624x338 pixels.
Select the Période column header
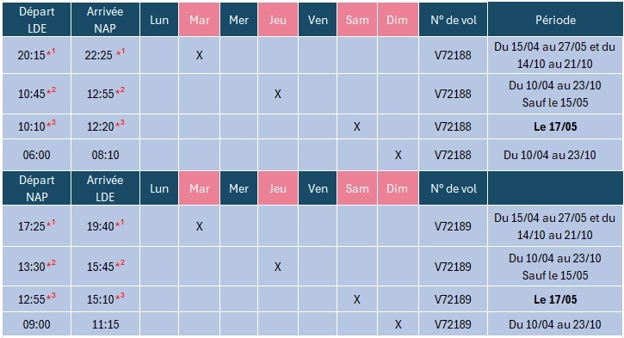point(555,20)
